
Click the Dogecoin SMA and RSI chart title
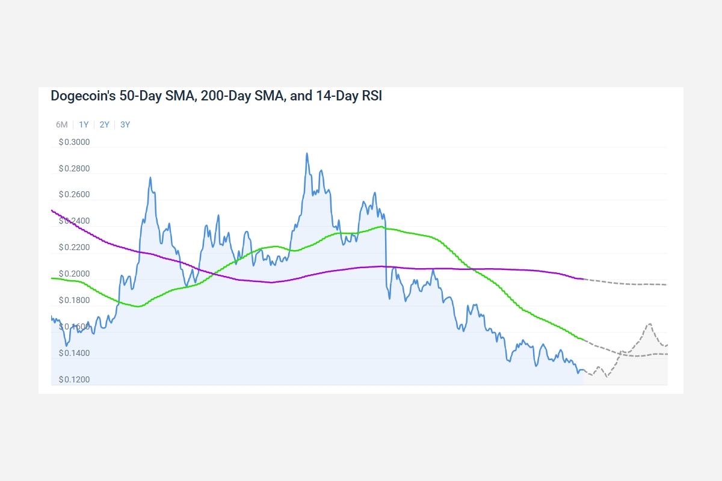pos(216,96)
